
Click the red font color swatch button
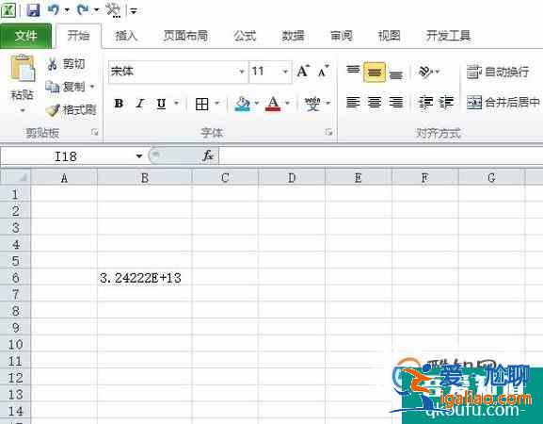pyautogui.click(x=273, y=104)
